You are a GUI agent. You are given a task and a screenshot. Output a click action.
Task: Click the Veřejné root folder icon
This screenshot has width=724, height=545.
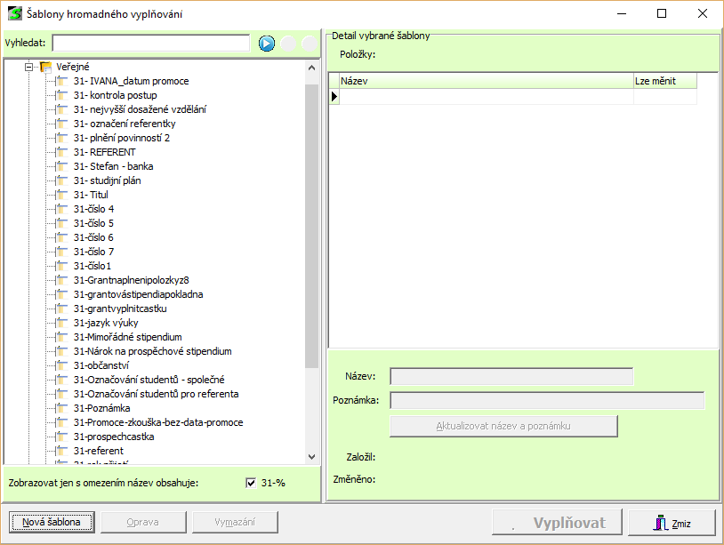click(46, 67)
